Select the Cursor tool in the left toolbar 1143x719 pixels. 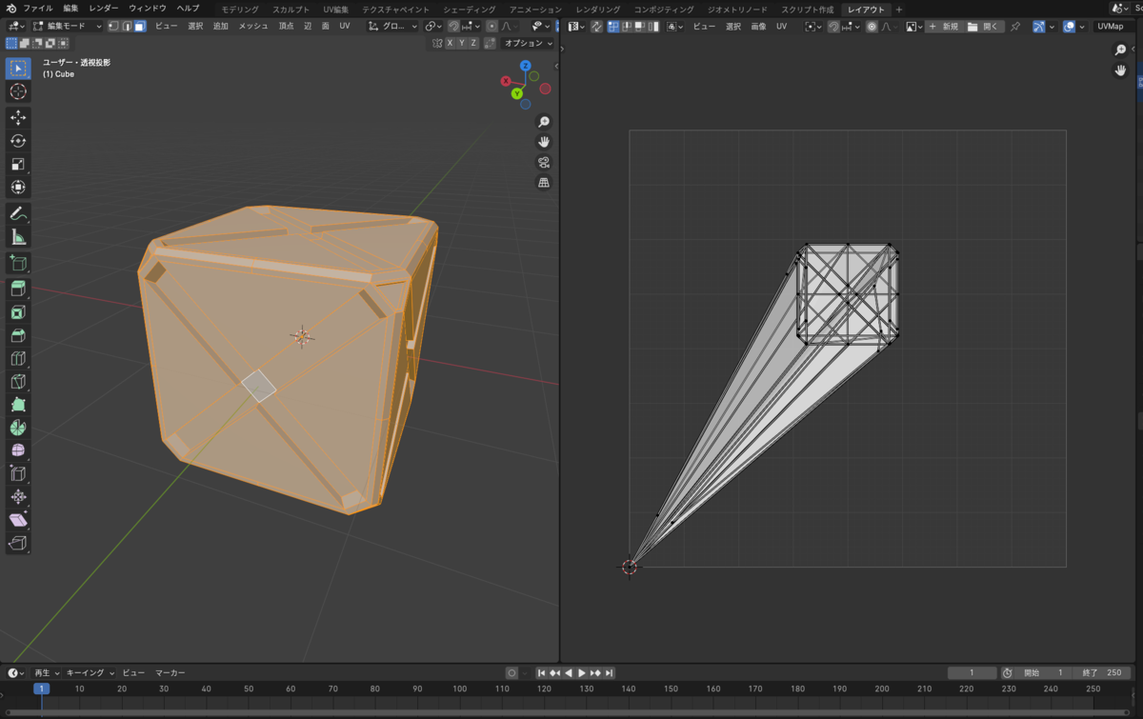(x=18, y=91)
